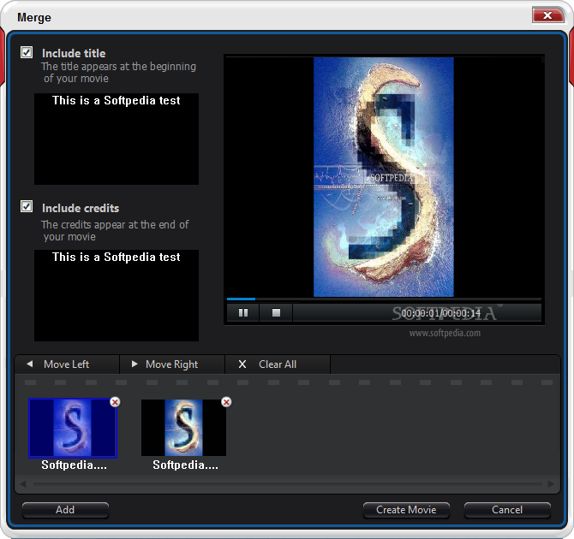Select the first Softpedia clip thumbnail
Viewport: 574px width, 539px height.
[73, 428]
